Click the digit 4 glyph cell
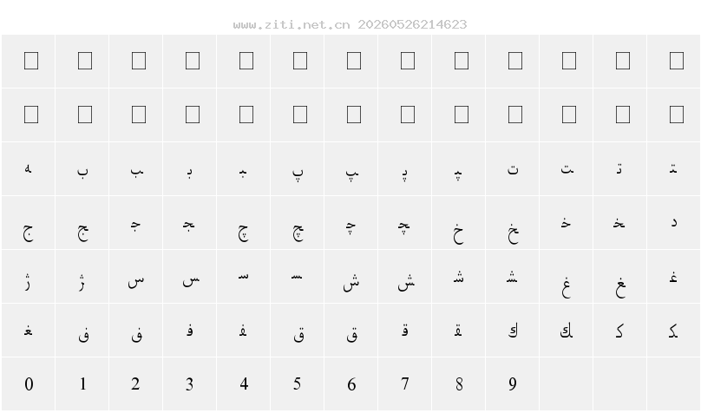Image resolution: width=701 pixels, height=413 pixels. 244,384
